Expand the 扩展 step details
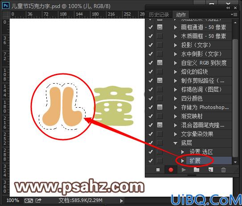 click(183, 161)
